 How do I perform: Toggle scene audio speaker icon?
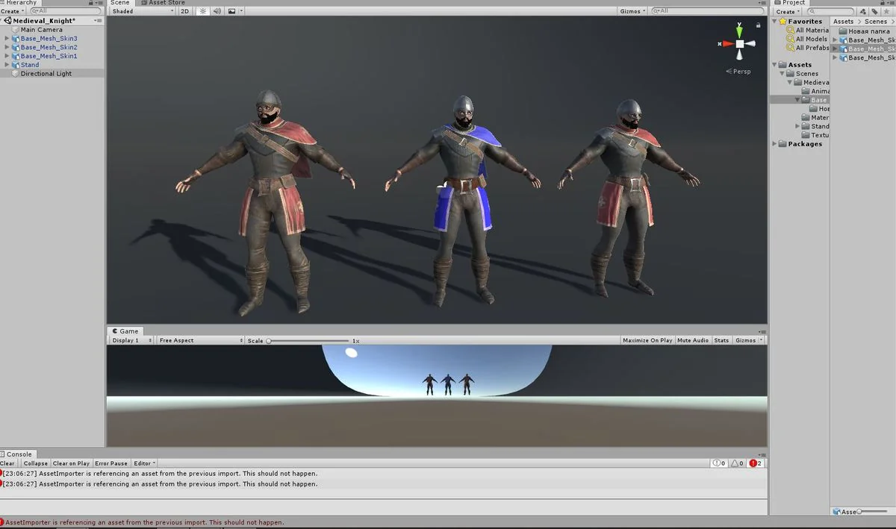point(217,11)
